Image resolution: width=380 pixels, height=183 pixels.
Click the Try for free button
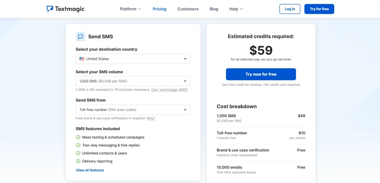click(x=319, y=9)
